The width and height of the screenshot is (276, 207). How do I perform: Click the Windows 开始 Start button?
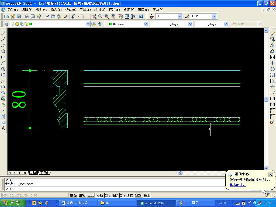point(13,203)
